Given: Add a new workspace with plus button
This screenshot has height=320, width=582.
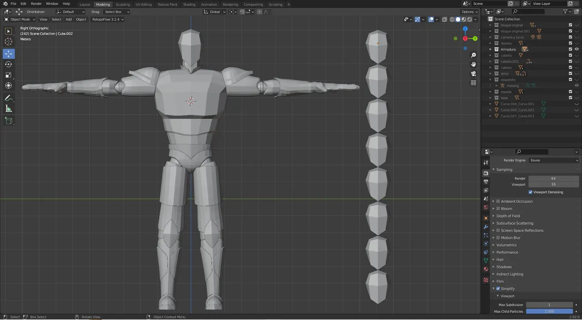Looking at the screenshot, I should click(289, 5).
